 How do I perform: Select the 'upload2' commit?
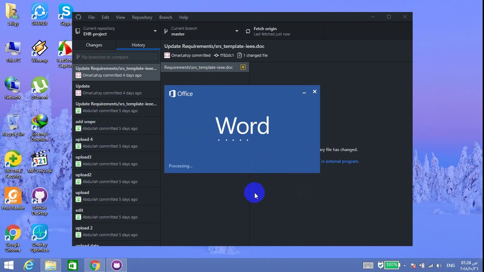pos(116,178)
